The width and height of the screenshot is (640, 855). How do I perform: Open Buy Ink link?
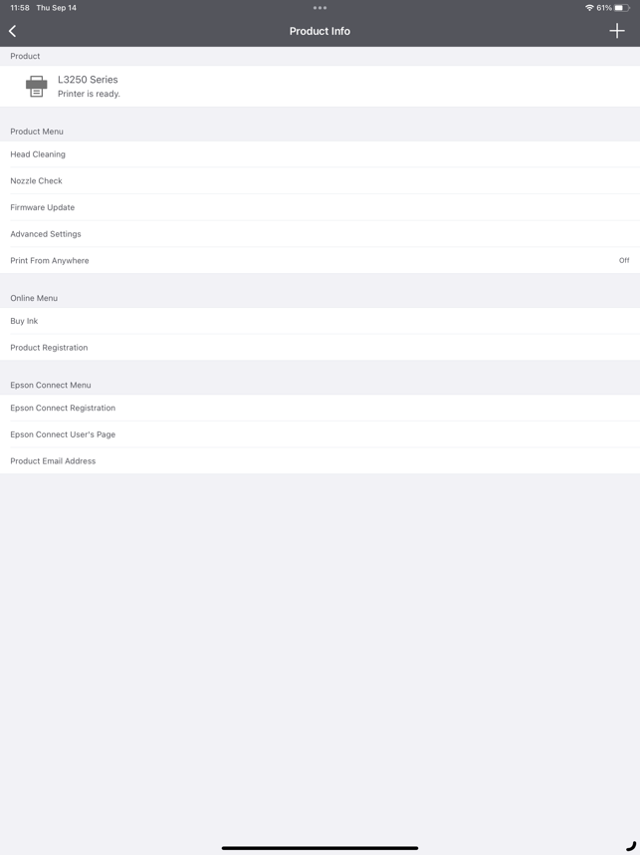pyautogui.click(x=320, y=321)
